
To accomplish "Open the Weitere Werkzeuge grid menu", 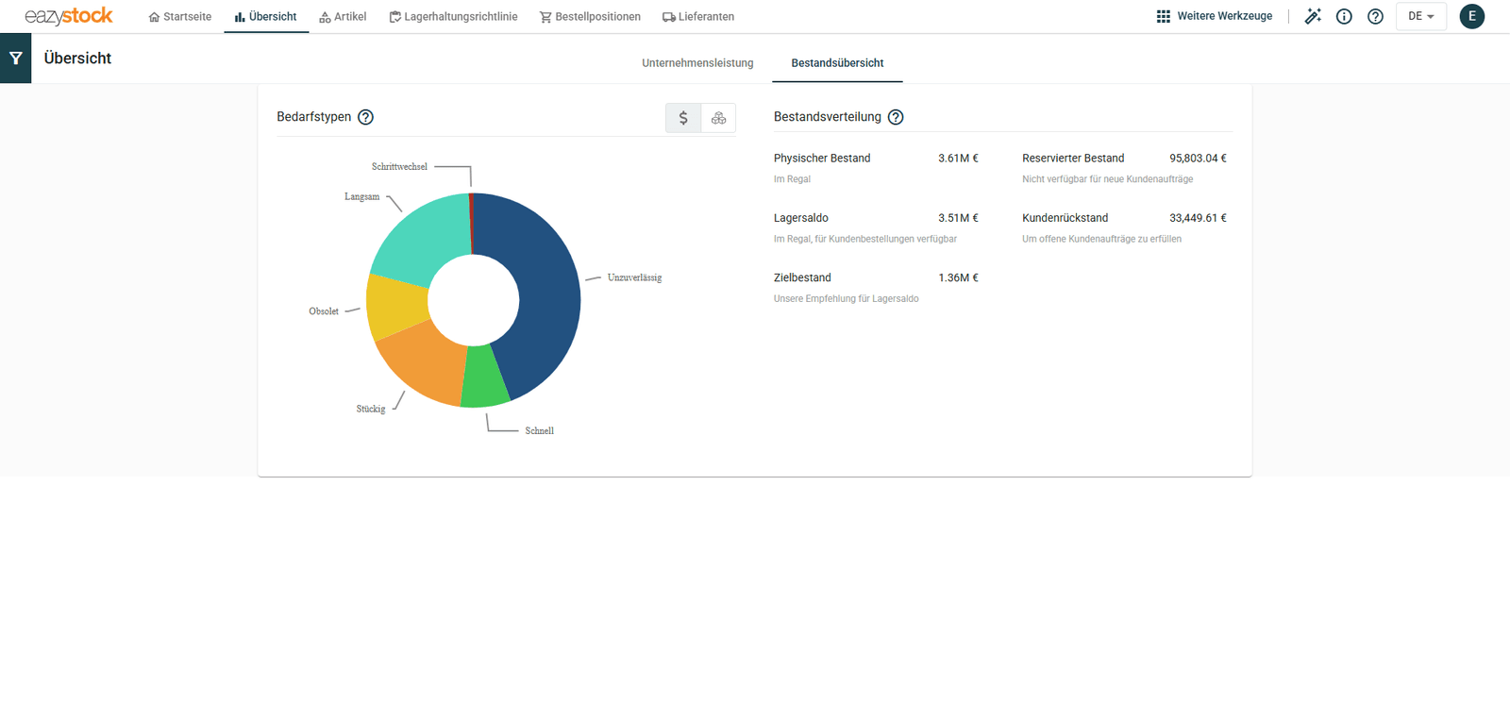I will (x=1215, y=16).
